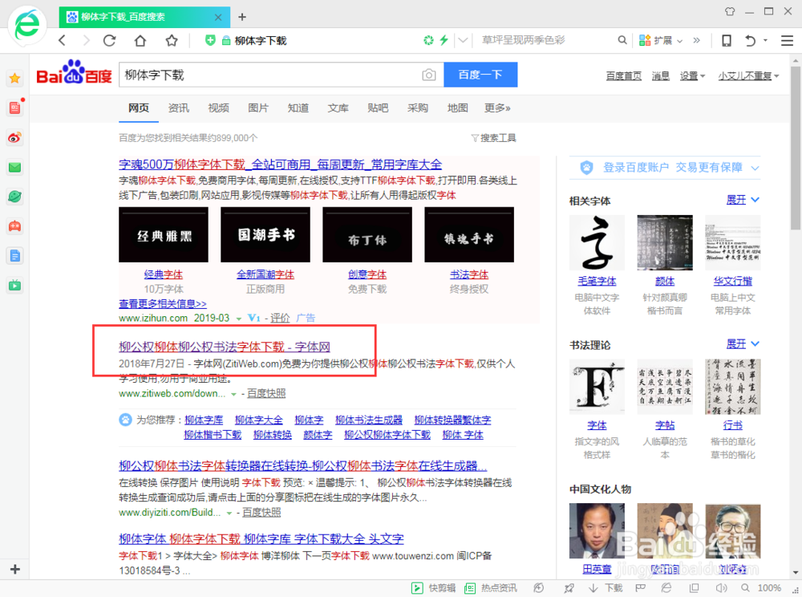Open 柳公权柳体柳公权书法字体下载 - 字体网 result

pos(225,347)
